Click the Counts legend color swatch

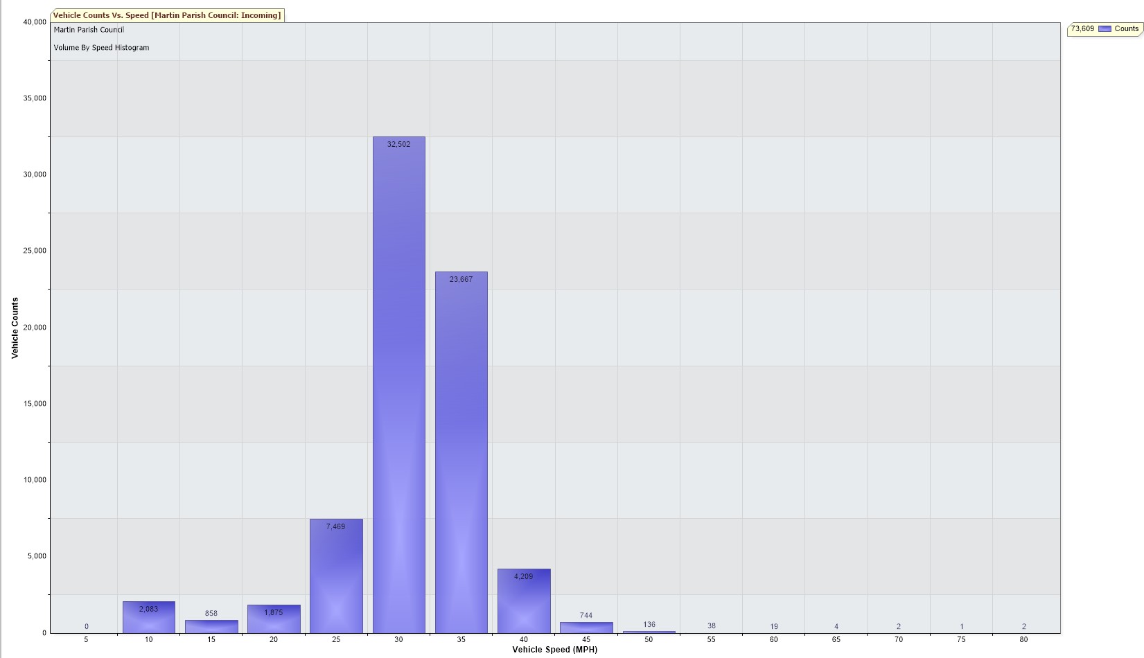(x=1105, y=29)
